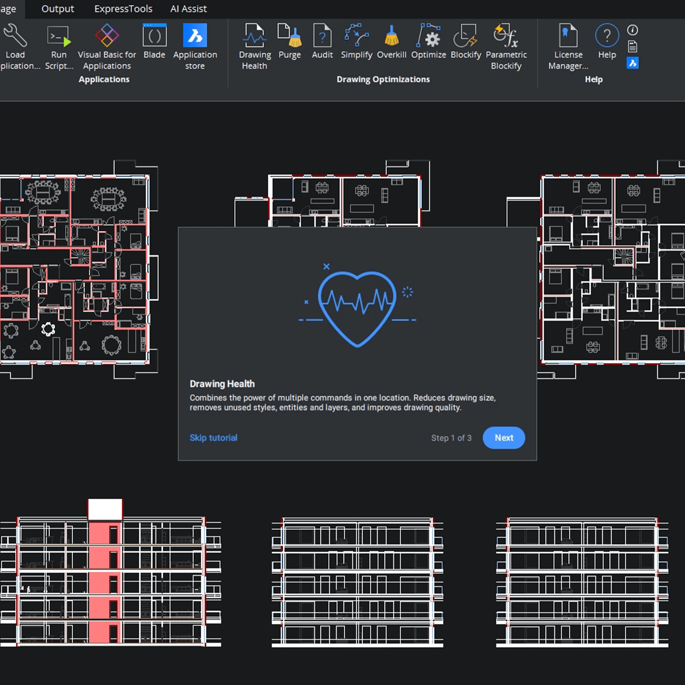The image size is (685, 685).
Task: Select the Purge tool
Action: (x=290, y=41)
